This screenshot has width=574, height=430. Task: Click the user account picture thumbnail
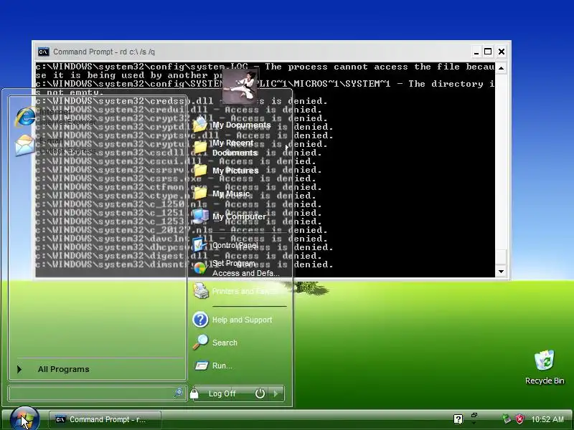tap(239, 85)
